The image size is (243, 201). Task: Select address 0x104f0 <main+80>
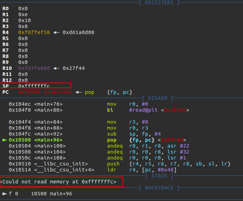[36, 110]
